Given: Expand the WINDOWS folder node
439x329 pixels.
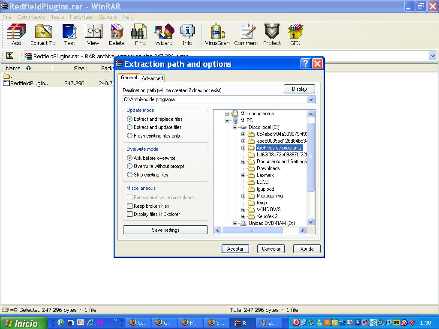Looking at the screenshot, I should 243,209.
